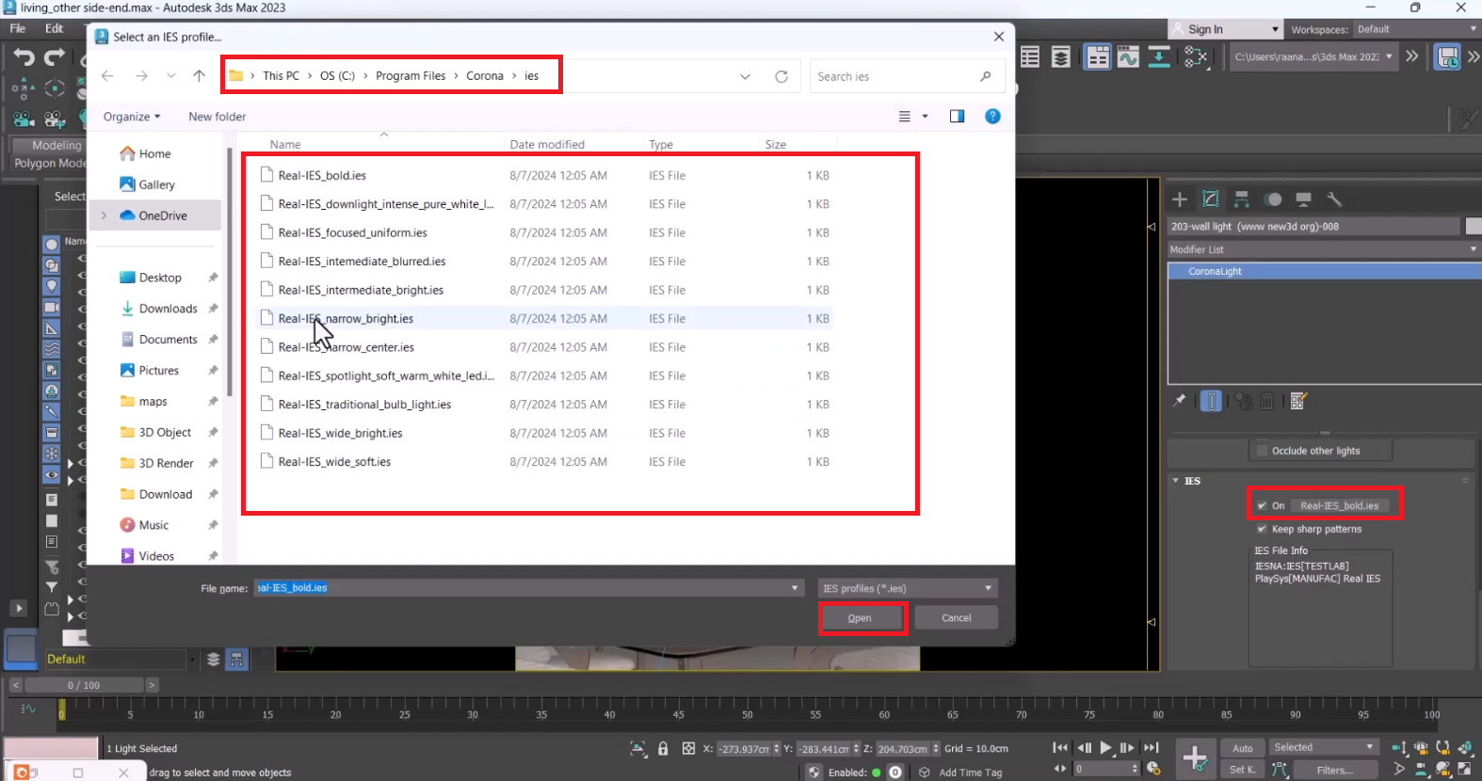Open the Workspaces Default dropdown

click(1416, 30)
